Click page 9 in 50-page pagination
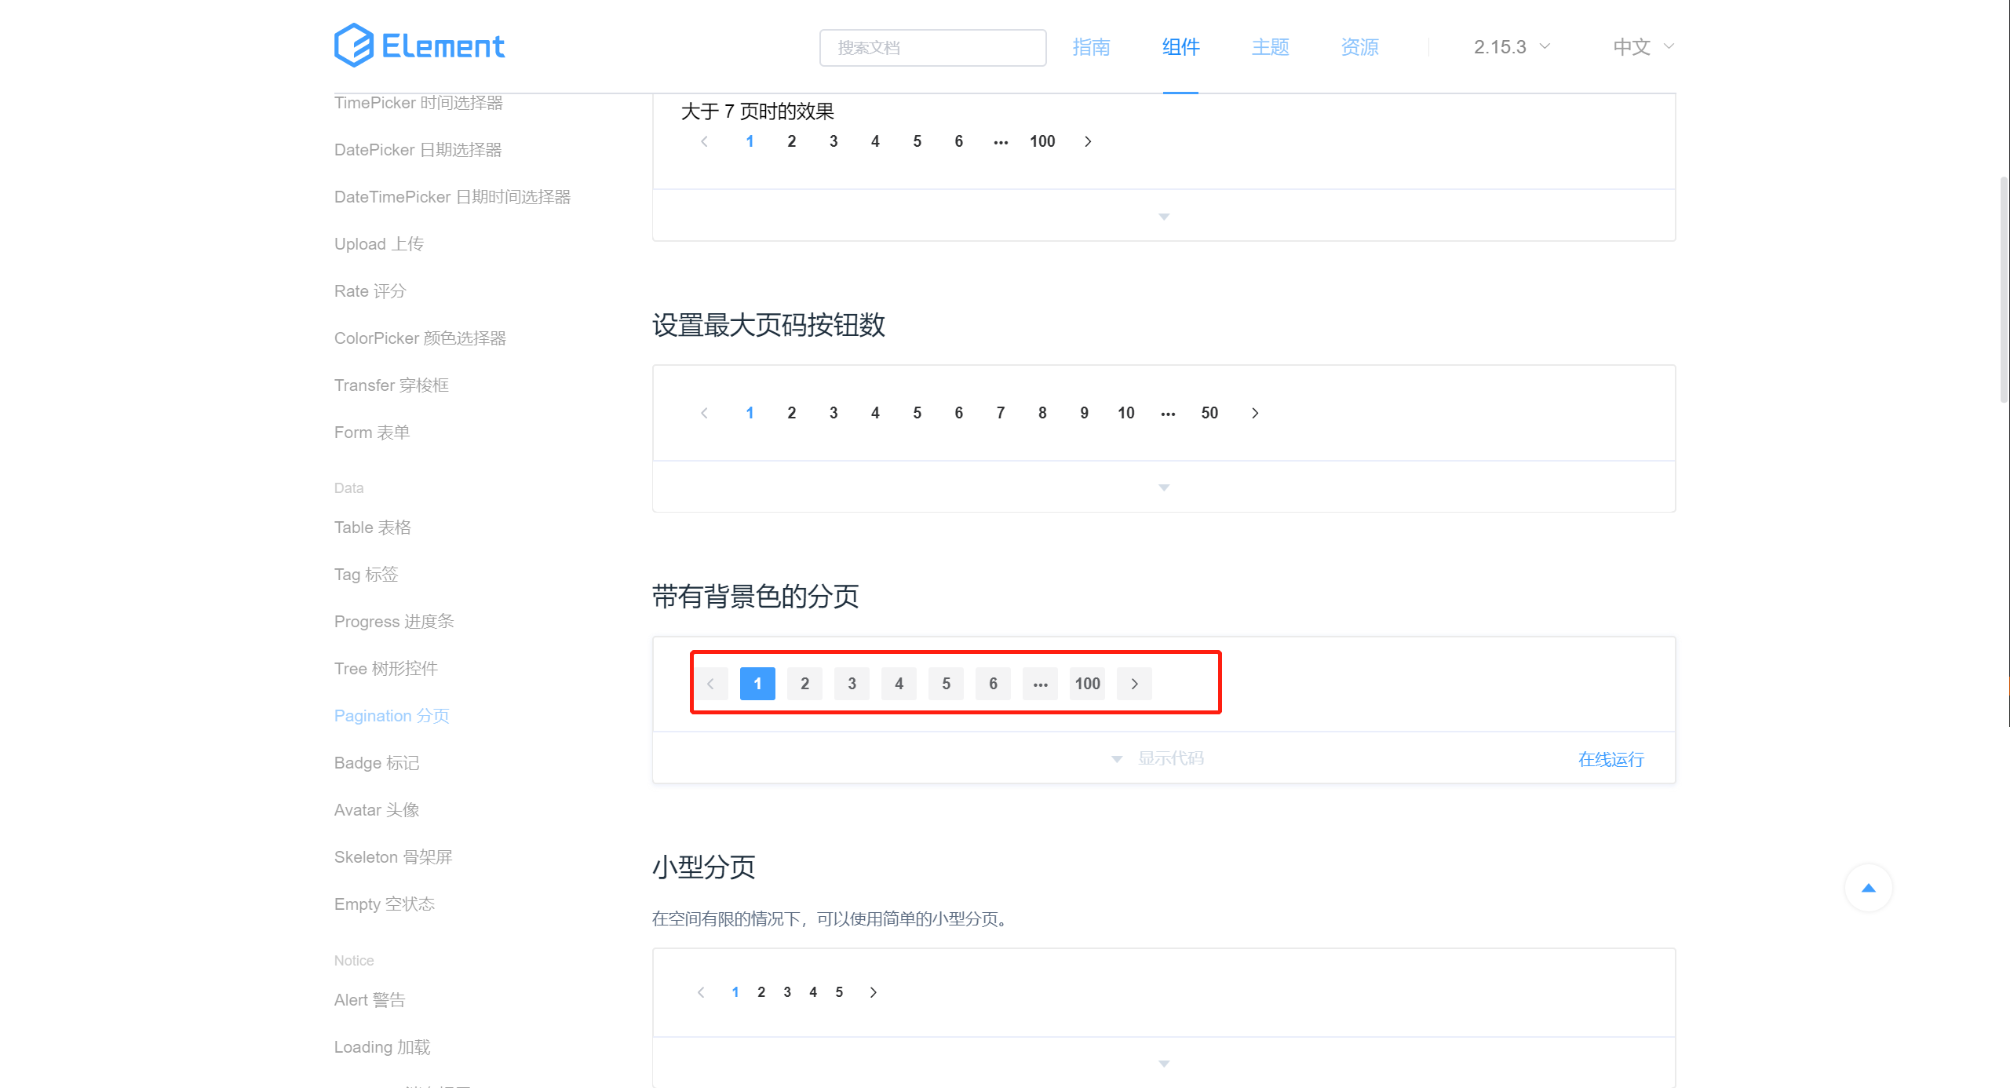The height and width of the screenshot is (1088, 2010). tap(1084, 413)
